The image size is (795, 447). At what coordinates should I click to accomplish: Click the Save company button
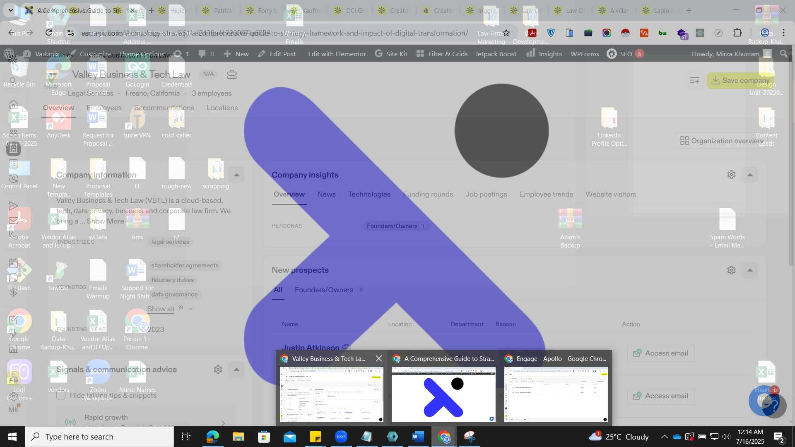741,80
